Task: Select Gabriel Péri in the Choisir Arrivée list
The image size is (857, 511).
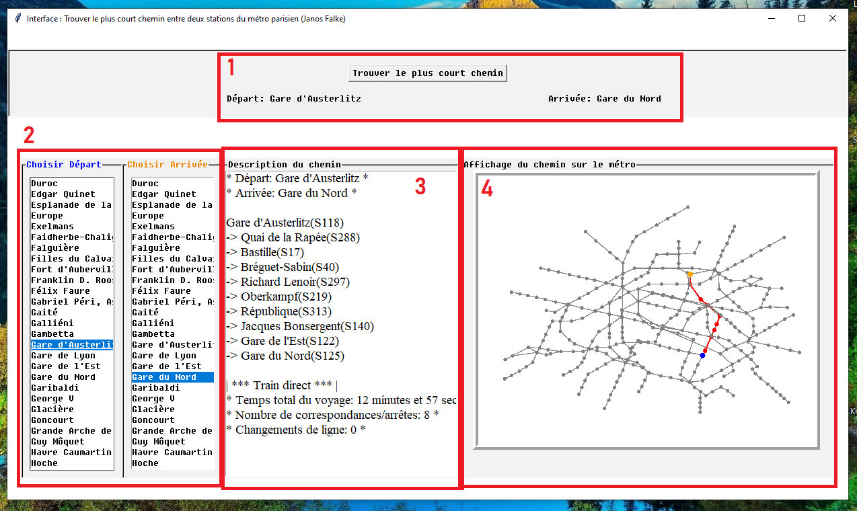Action: [172, 302]
